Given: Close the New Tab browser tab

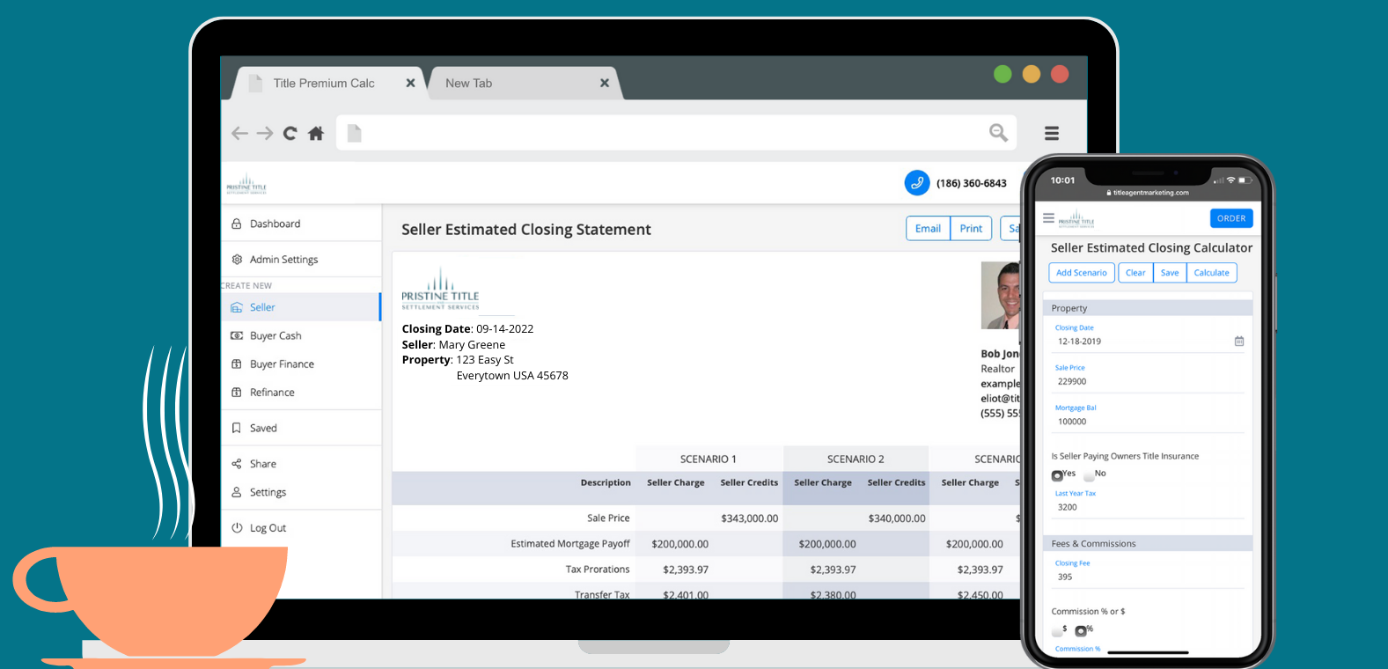Looking at the screenshot, I should coord(605,83).
